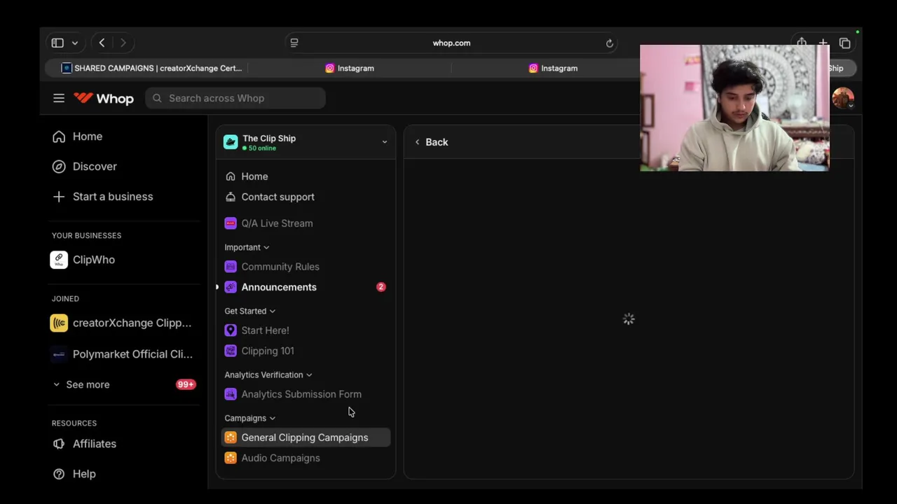897x504 pixels.
Task: Click the Whop logo
Action: 104,98
